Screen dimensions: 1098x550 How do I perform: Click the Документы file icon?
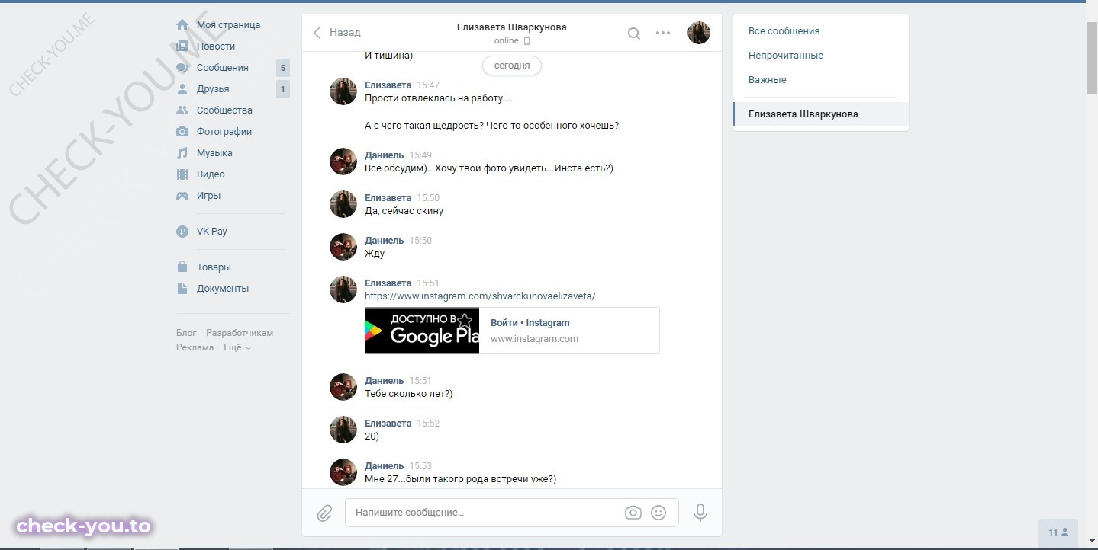tap(182, 289)
